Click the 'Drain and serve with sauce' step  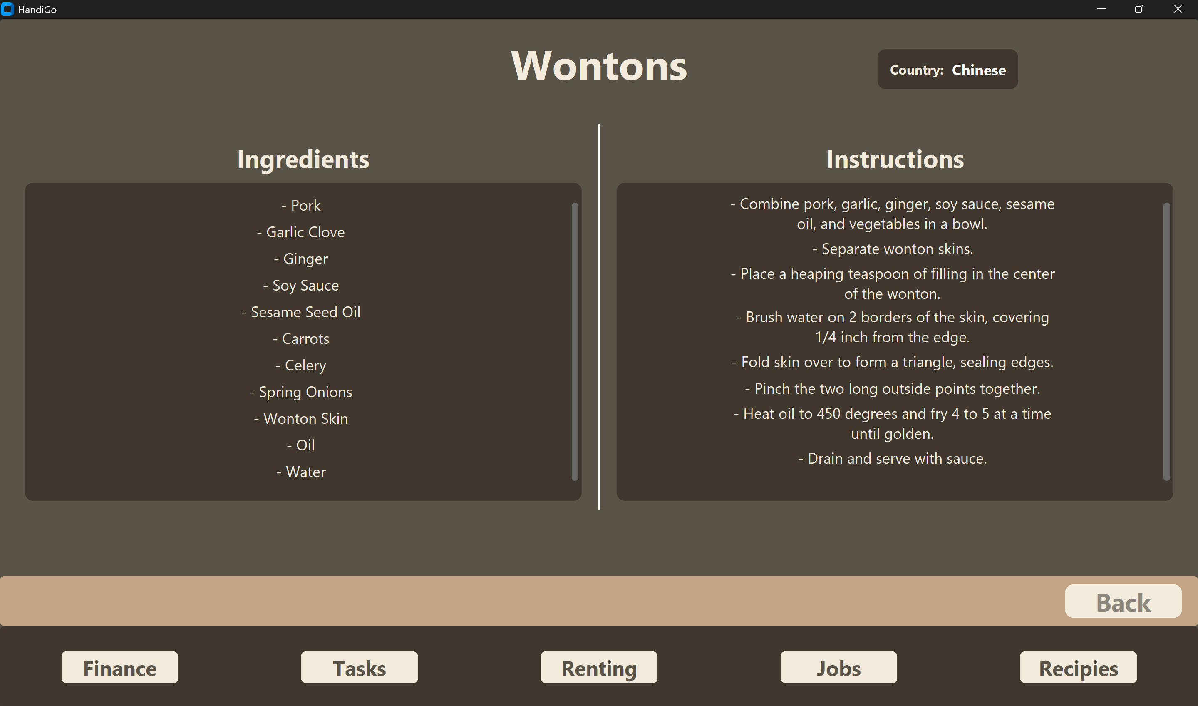click(x=892, y=459)
